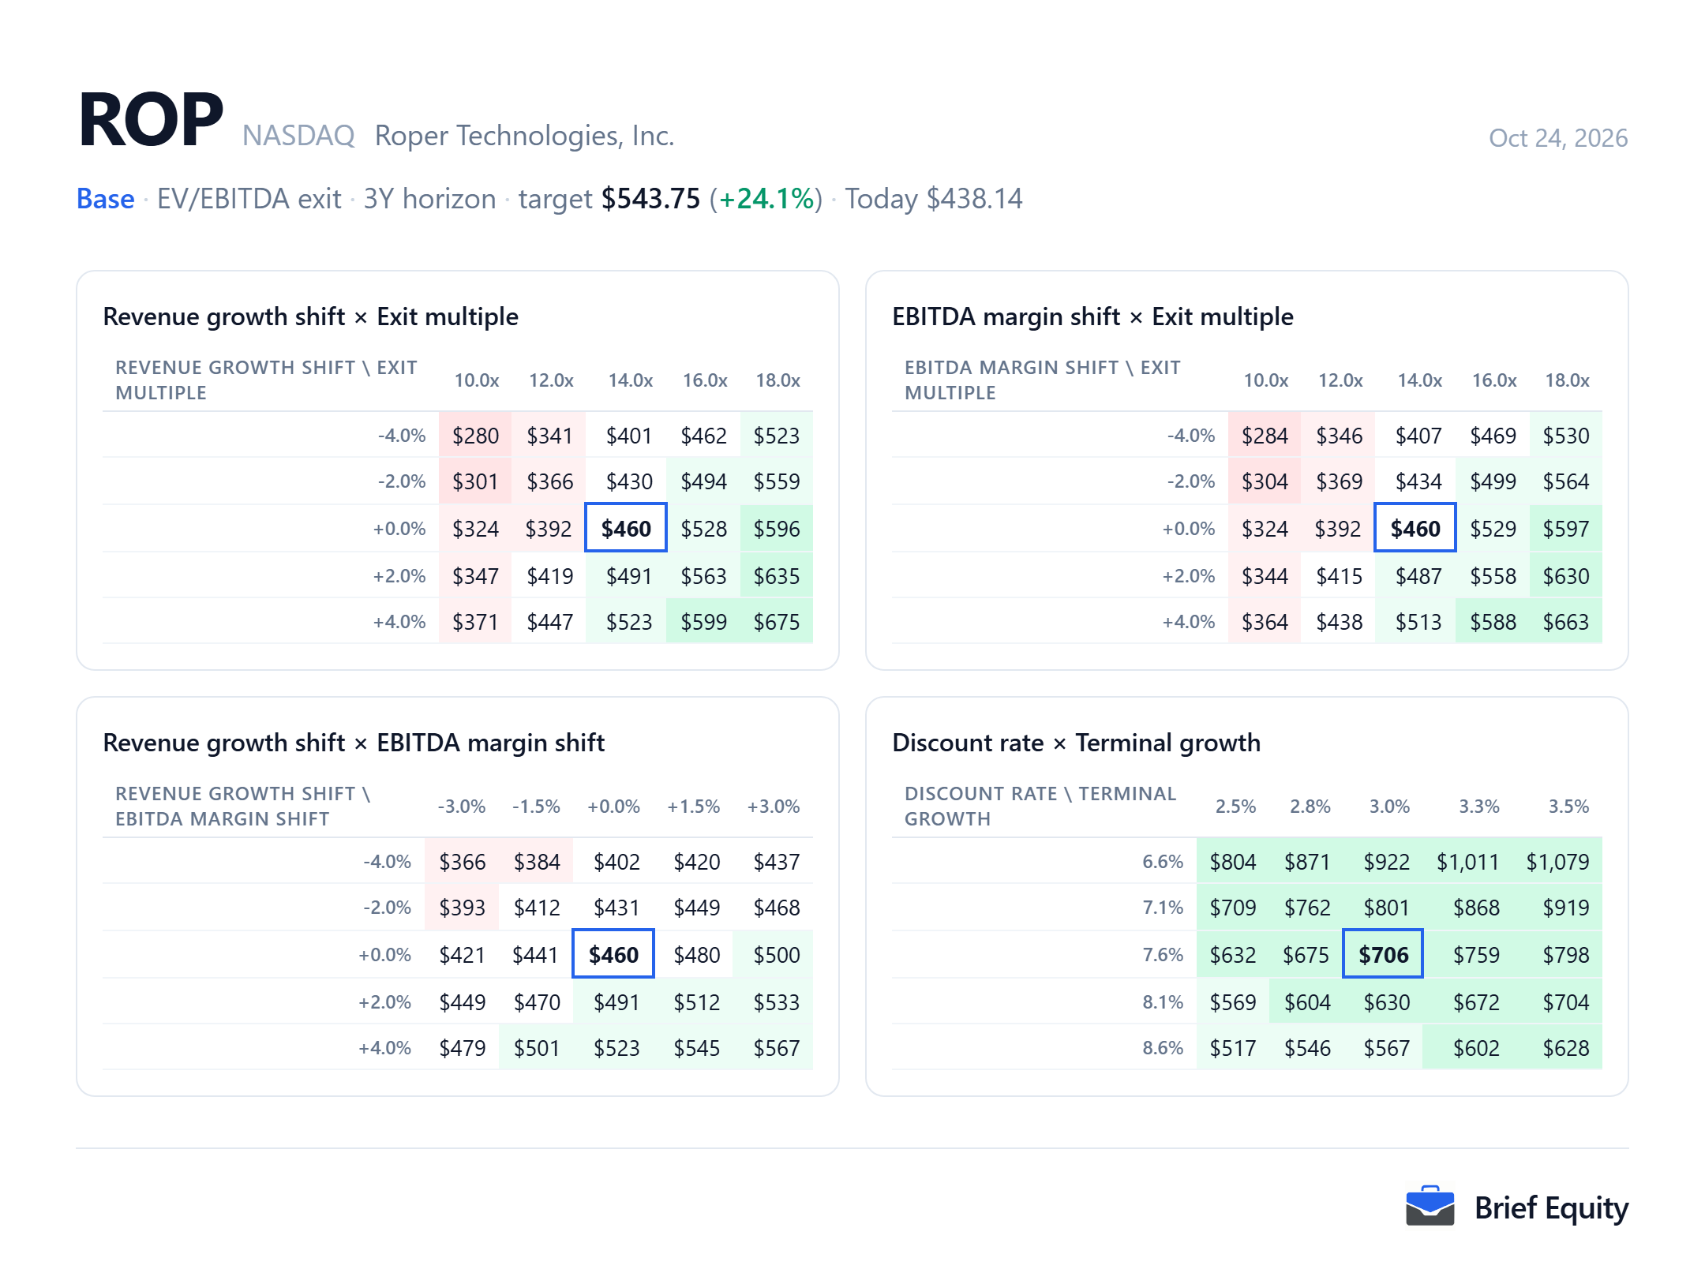The image size is (1705, 1269).
Task: Click the -3.0% EBITDA margin column header
Action: pyautogui.click(x=462, y=807)
